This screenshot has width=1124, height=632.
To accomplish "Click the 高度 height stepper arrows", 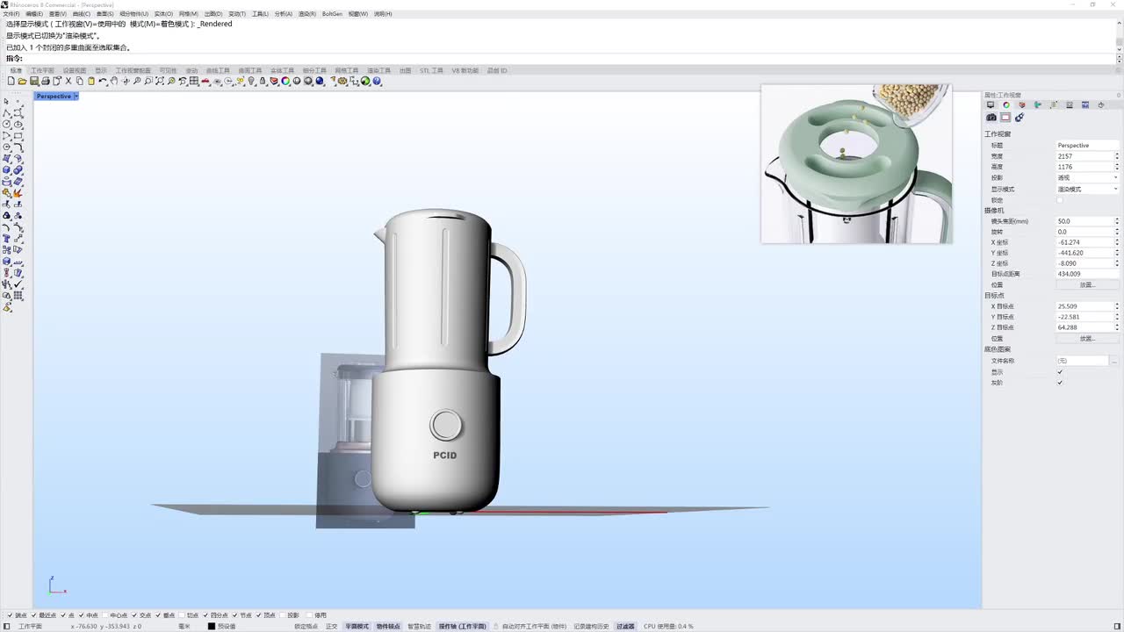I will click(x=1117, y=167).
